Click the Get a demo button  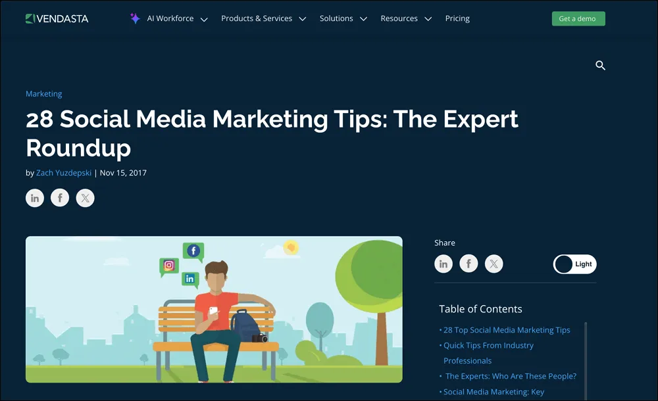pos(578,18)
